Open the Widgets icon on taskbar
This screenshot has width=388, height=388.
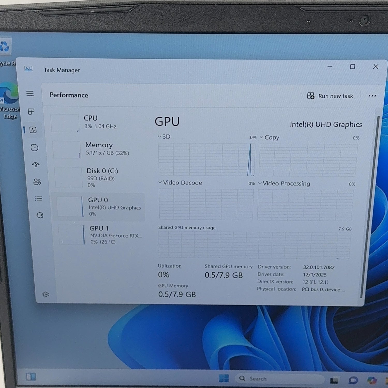[x=31, y=377]
